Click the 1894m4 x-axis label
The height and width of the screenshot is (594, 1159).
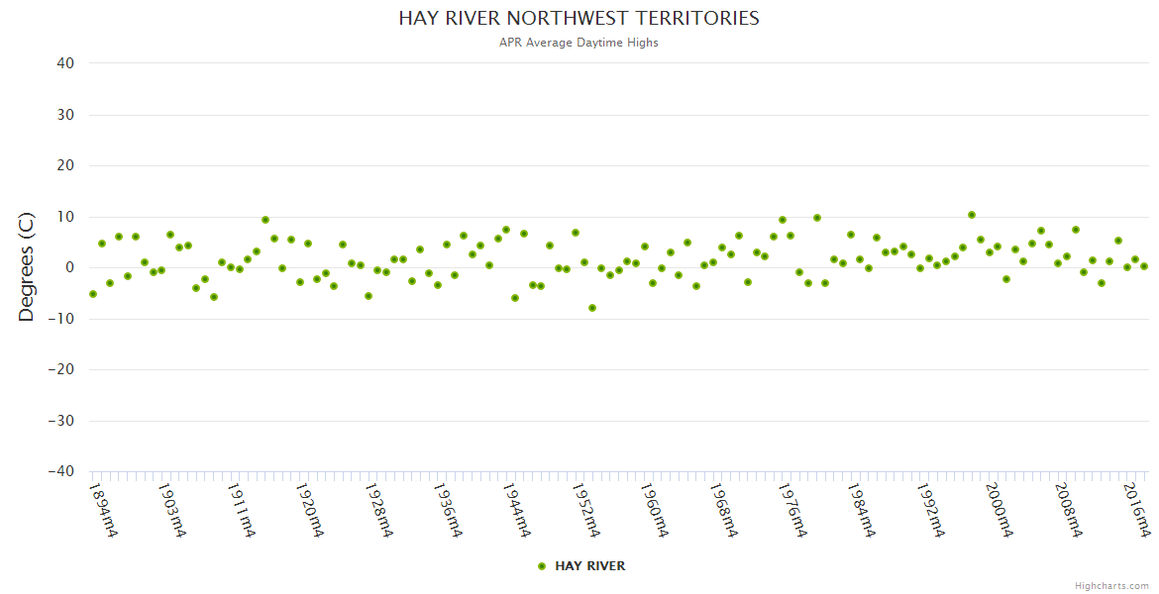[x=103, y=510]
